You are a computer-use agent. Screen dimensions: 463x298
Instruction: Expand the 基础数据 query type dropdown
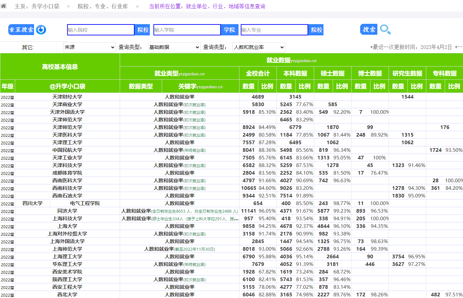point(174,47)
